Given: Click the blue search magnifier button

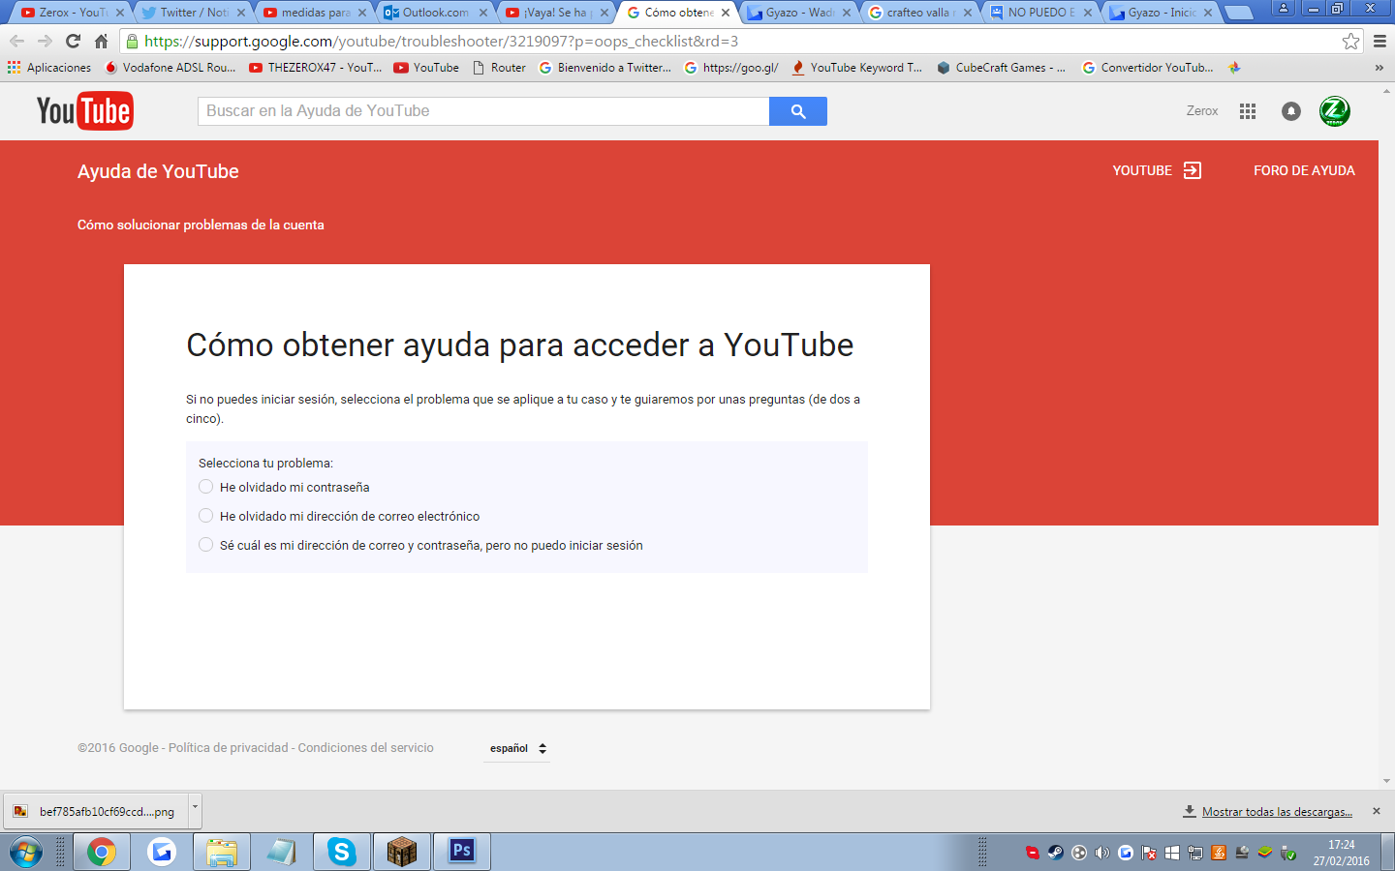Looking at the screenshot, I should tap(798, 111).
